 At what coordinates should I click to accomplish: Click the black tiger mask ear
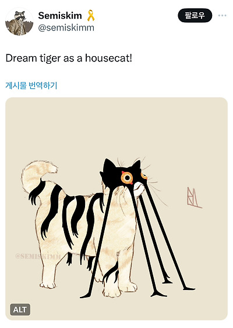(x=109, y=165)
